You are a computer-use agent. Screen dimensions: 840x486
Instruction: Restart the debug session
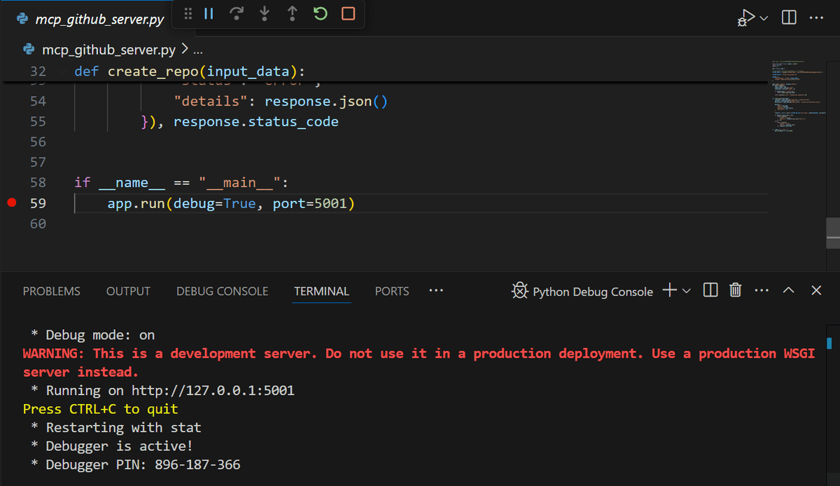(x=321, y=14)
